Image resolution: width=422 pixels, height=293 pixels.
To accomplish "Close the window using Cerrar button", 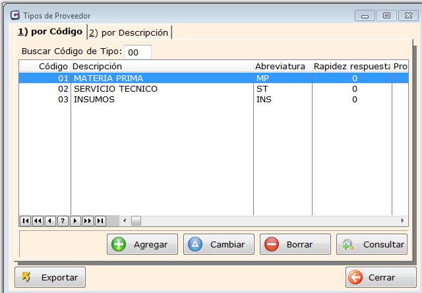I will click(x=375, y=277).
